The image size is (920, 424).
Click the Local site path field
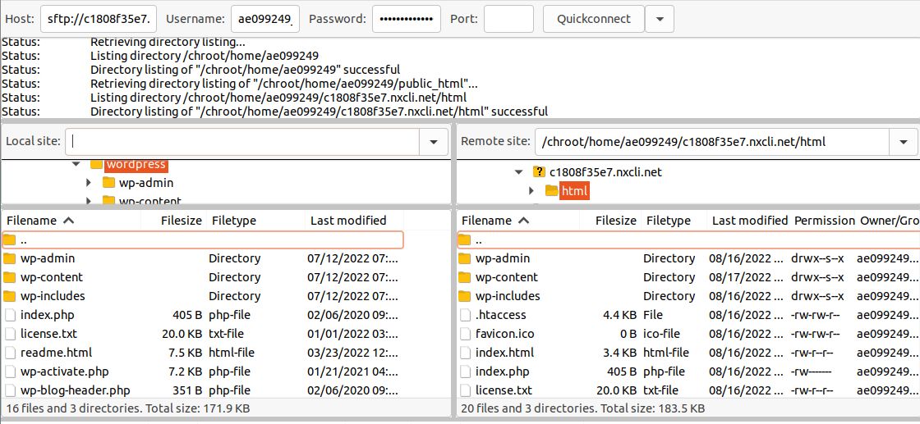tap(242, 142)
